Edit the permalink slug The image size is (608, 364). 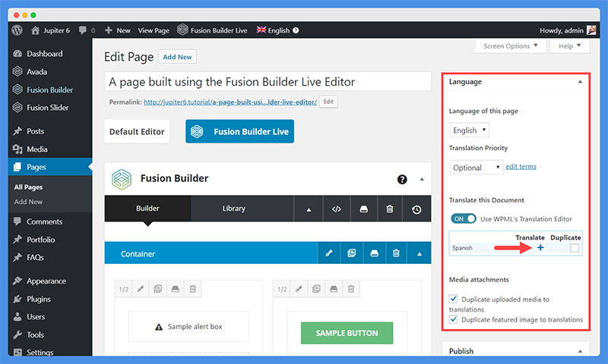click(x=328, y=102)
